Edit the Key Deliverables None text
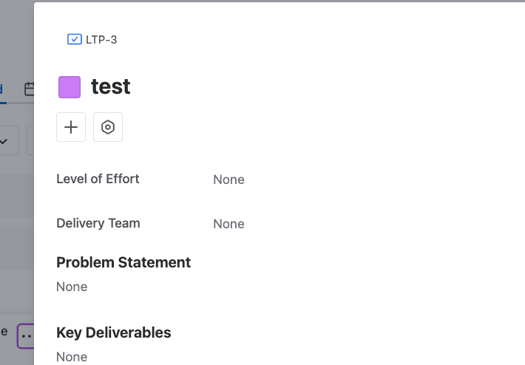 point(72,357)
